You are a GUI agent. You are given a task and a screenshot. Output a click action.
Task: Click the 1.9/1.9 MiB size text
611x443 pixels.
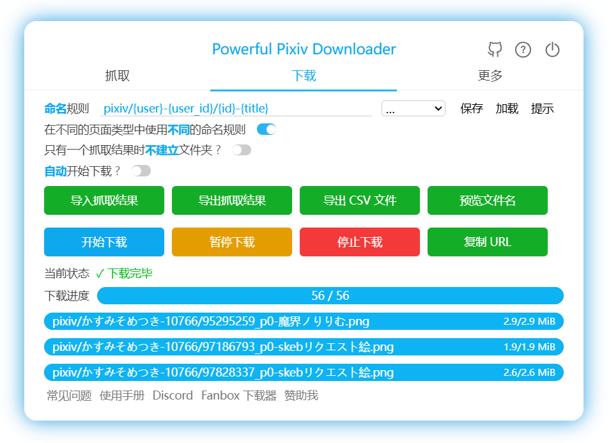[x=529, y=346]
